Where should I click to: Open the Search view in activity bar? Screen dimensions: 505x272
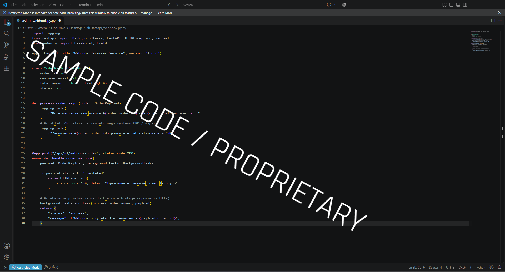tap(7, 33)
